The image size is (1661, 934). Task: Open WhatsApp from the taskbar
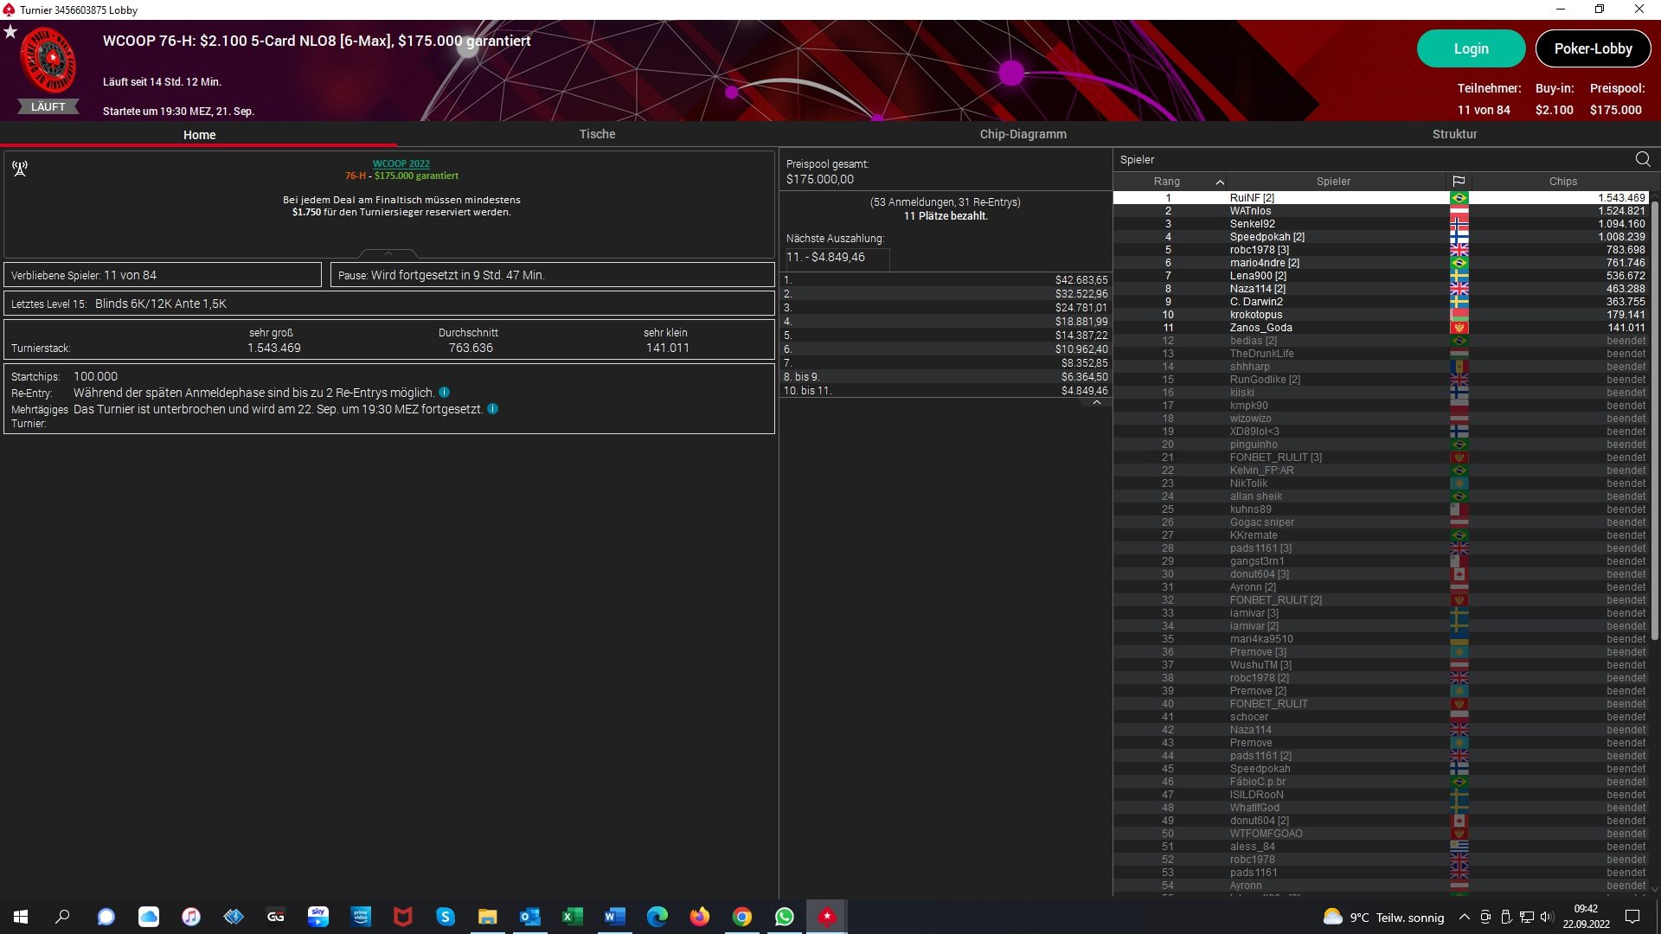784,917
